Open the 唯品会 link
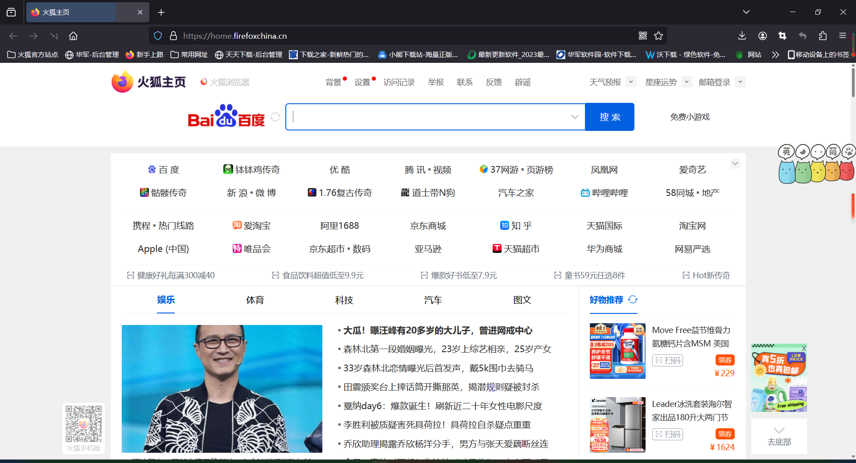The height and width of the screenshot is (463, 856). point(252,249)
